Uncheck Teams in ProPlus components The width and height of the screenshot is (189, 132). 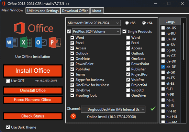[72, 74]
